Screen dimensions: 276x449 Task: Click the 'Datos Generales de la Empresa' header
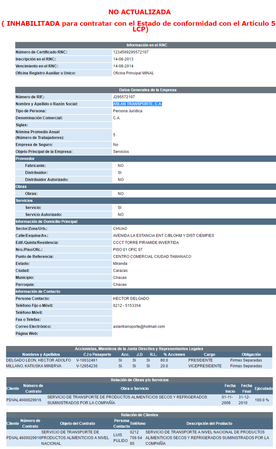pos(148,90)
